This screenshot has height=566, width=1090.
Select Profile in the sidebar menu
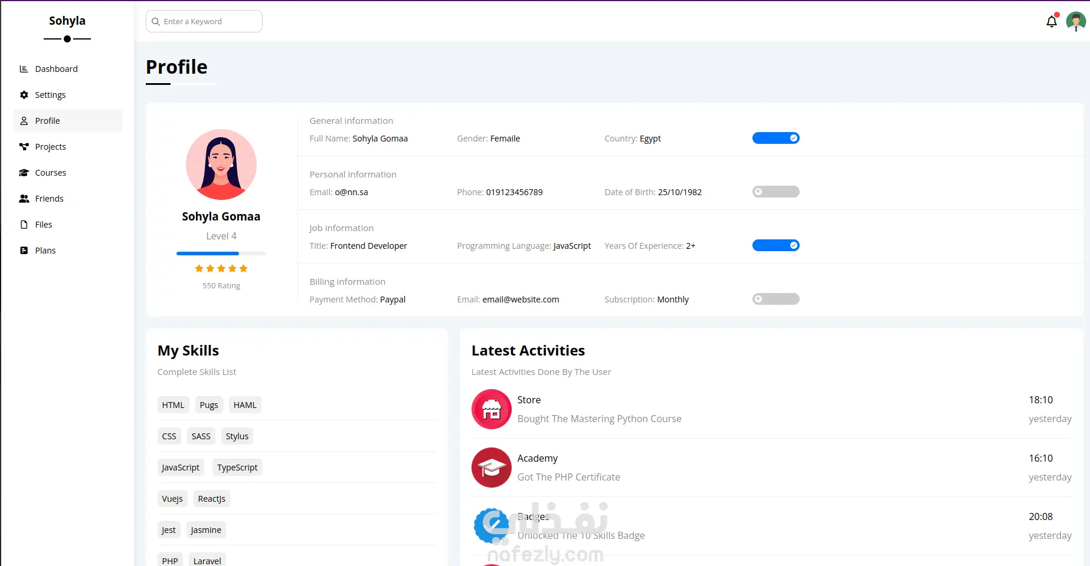(x=67, y=121)
